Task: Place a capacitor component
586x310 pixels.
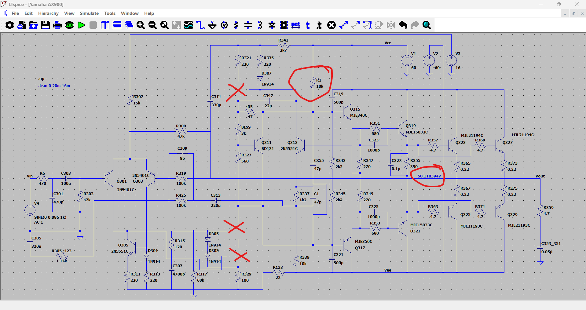Action: click(x=248, y=25)
